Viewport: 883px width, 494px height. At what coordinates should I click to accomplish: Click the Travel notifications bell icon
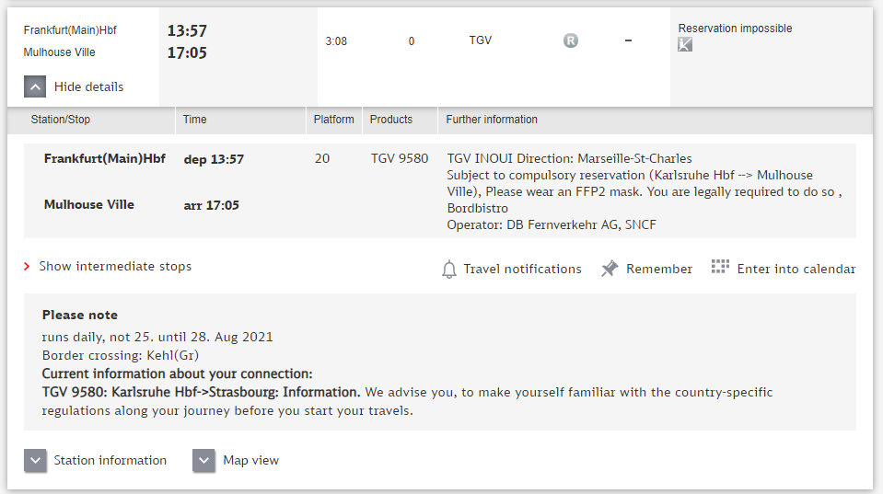pos(448,270)
